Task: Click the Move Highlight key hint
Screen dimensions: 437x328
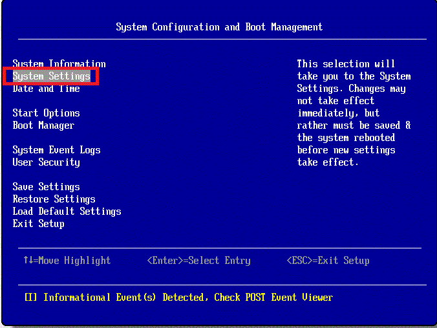Action: (x=67, y=261)
